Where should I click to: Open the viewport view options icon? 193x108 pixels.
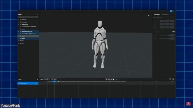[x=148, y=15]
